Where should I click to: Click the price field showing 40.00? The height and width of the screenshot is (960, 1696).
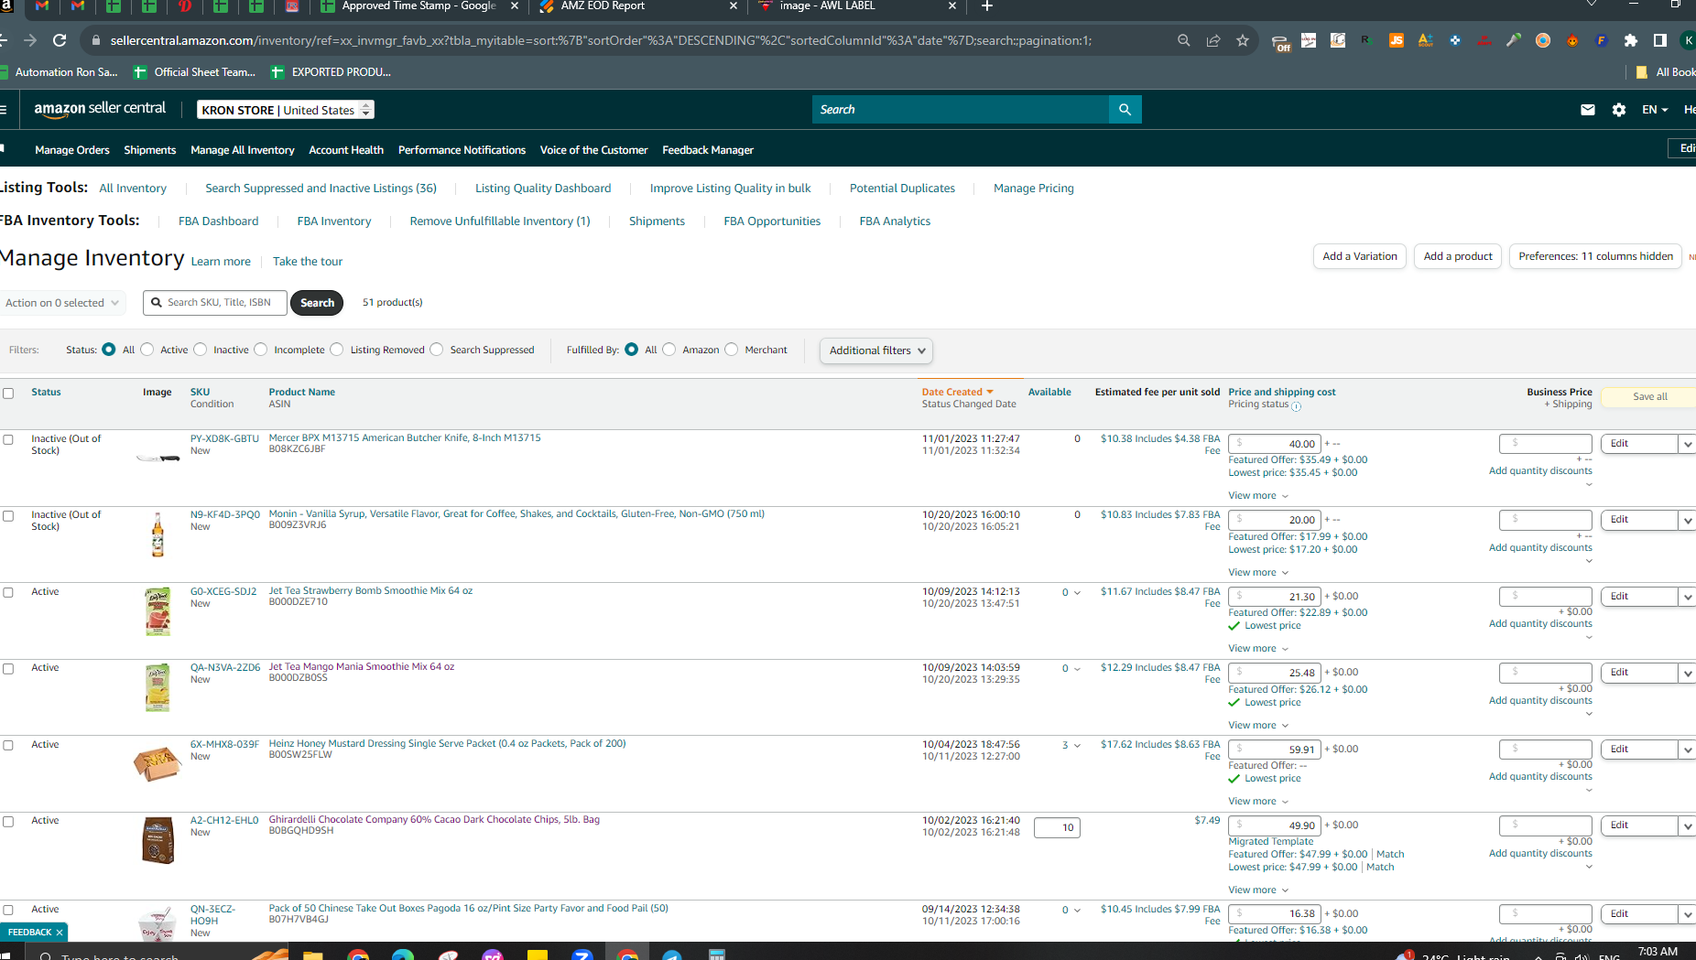(x=1275, y=444)
